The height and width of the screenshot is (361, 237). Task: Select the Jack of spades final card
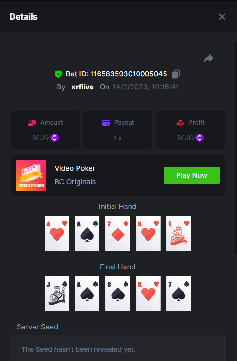pyautogui.click(x=57, y=293)
